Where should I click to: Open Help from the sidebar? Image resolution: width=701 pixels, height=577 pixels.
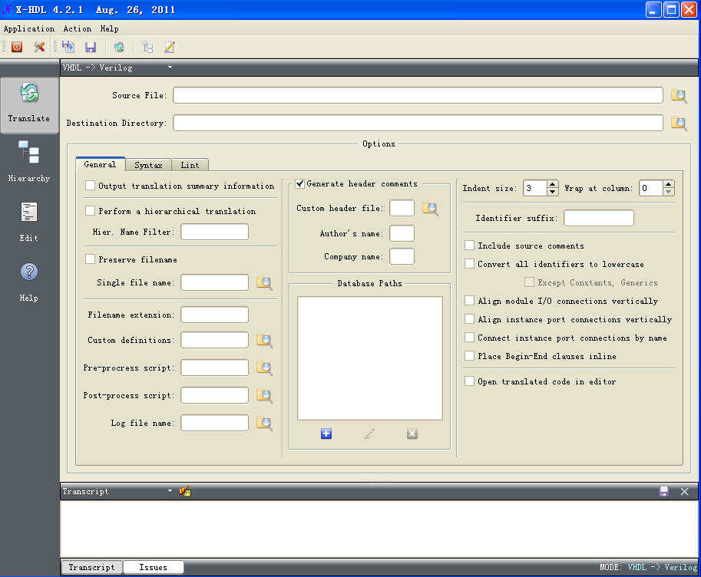28,280
